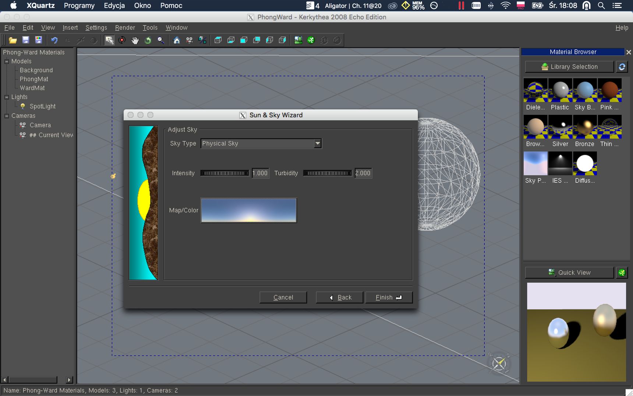Click the SpotLight bulb icon in tree
633x396 pixels.
click(23, 106)
